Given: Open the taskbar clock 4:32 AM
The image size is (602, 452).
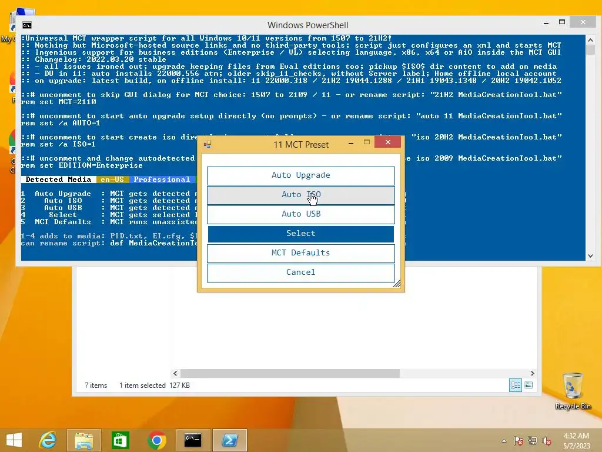Looking at the screenshot, I should [576, 441].
